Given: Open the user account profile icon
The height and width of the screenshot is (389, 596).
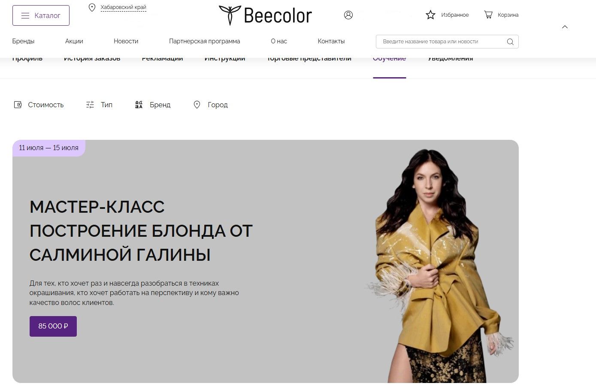Looking at the screenshot, I should tap(348, 15).
